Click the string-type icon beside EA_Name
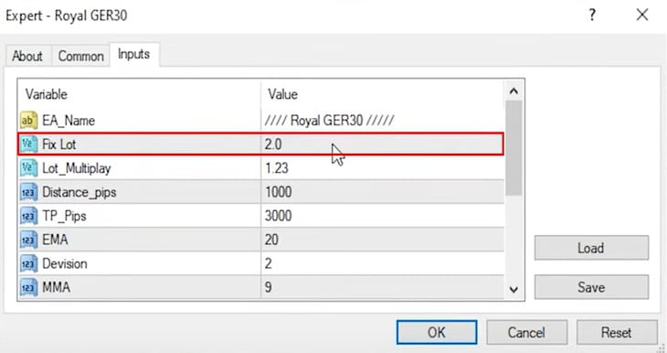The width and height of the screenshot is (667, 353). point(28,121)
